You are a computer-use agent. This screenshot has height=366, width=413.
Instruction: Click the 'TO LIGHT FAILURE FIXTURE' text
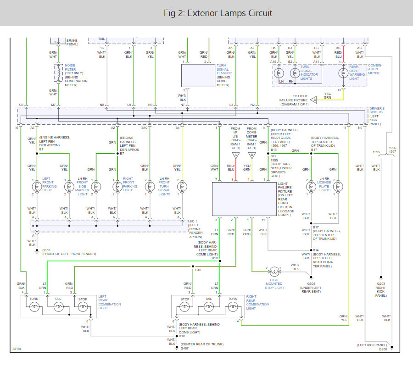click(x=293, y=98)
